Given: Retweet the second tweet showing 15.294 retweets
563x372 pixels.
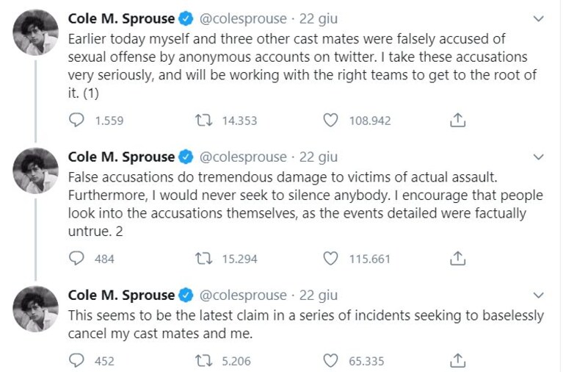Looking at the screenshot, I should [x=203, y=258].
